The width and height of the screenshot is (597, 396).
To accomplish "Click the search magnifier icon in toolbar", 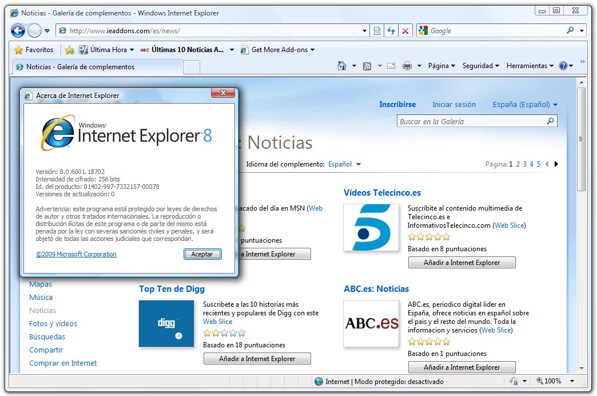I will 570,30.
